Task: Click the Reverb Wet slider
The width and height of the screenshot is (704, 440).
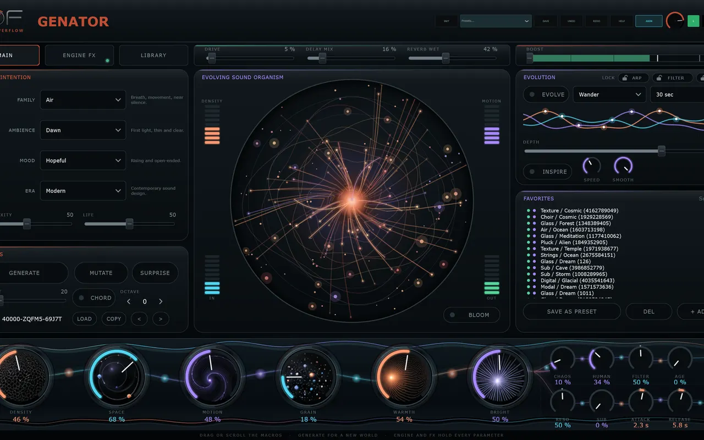Action: pos(452,57)
